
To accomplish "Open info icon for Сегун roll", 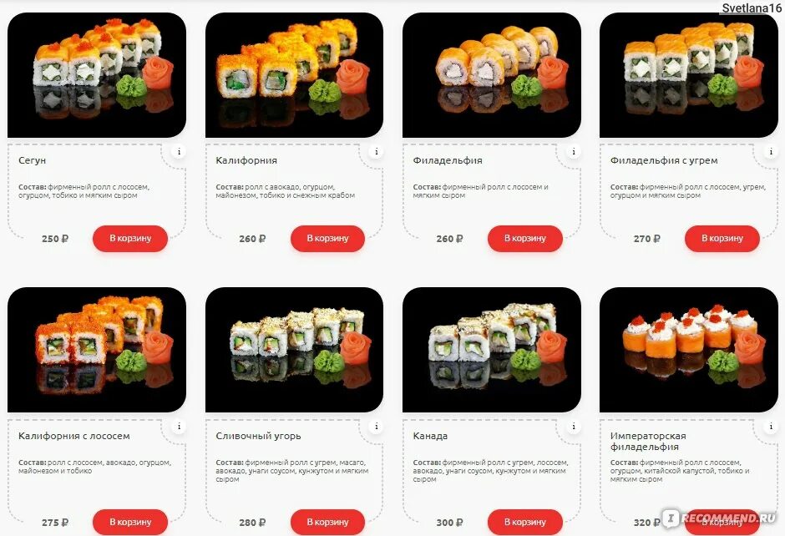I will (180, 151).
